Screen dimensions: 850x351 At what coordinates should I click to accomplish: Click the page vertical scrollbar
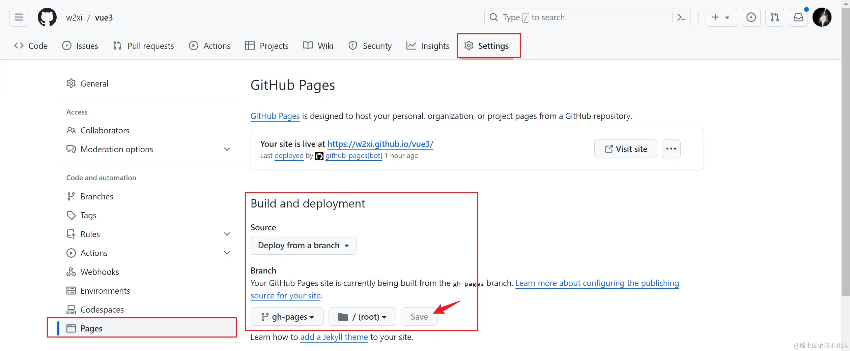pyautogui.click(x=845, y=152)
